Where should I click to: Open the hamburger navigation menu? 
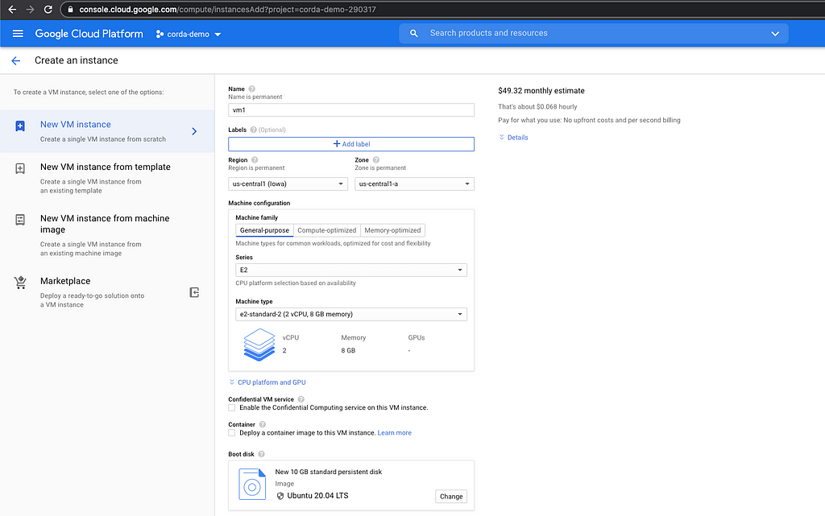click(x=18, y=34)
